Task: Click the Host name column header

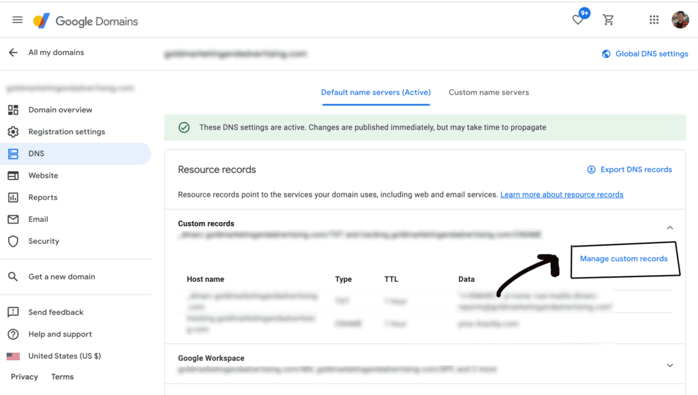Action: (205, 279)
